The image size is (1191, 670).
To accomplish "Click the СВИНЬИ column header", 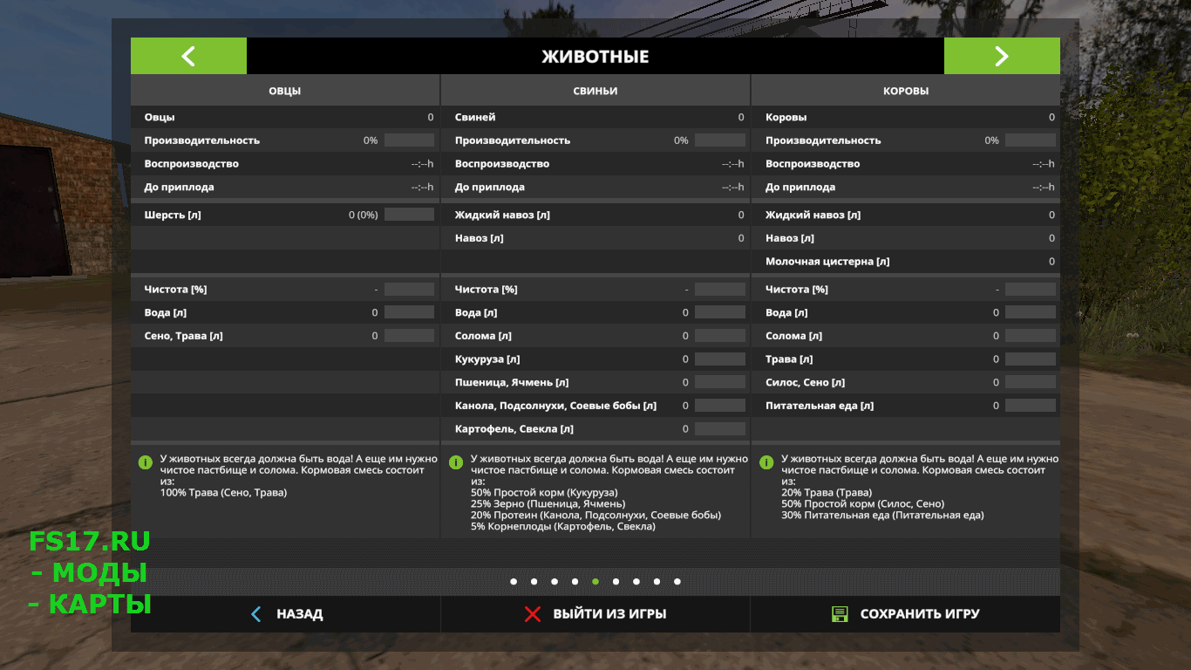I will (595, 91).
